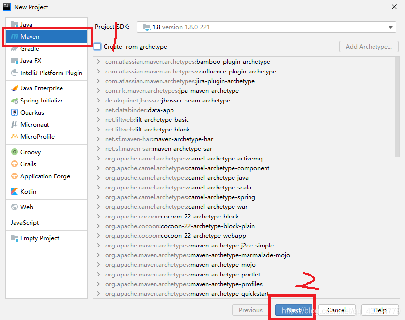The width and height of the screenshot is (405, 320).
Task: Close the New Project dialog
Action: (394, 7)
